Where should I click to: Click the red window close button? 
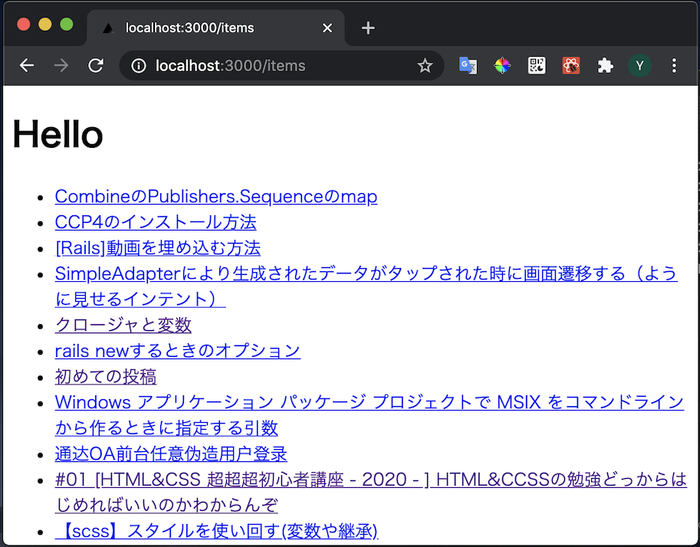24,24
